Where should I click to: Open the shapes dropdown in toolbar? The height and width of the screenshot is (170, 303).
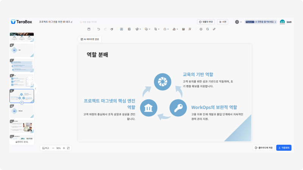147,29
